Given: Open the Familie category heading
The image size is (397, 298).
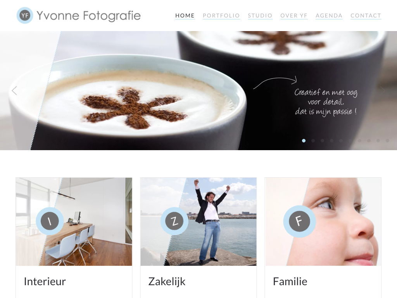Looking at the screenshot, I should [290, 282].
